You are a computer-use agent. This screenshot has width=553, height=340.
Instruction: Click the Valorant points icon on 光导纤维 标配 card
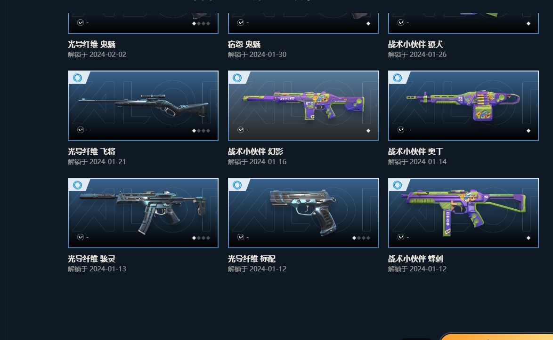241,237
